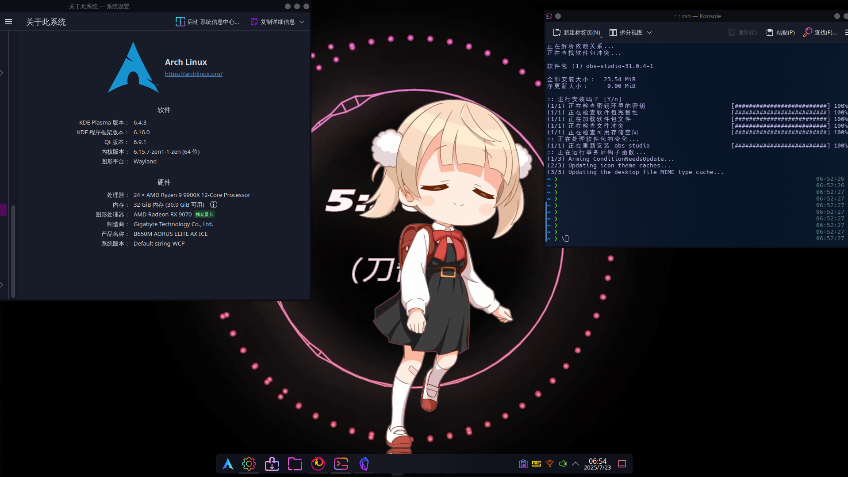Open the System Settings sidebar hamburger menu
This screenshot has height=477, width=848.
pyautogui.click(x=8, y=22)
